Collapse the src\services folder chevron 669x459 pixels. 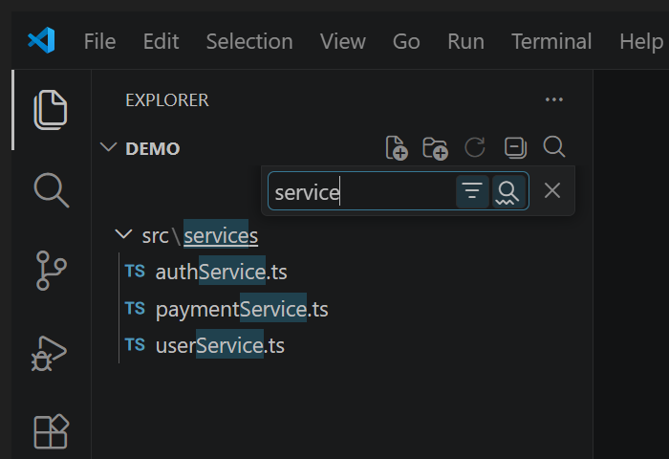tap(123, 234)
